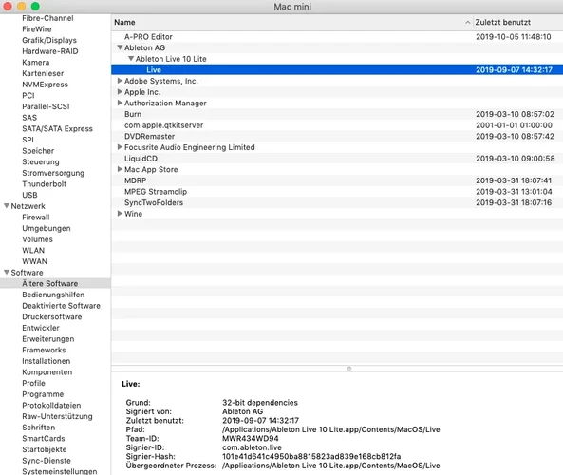Open FireWire in the sidebar
The width and height of the screenshot is (563, 475).
tap(37, 29)
